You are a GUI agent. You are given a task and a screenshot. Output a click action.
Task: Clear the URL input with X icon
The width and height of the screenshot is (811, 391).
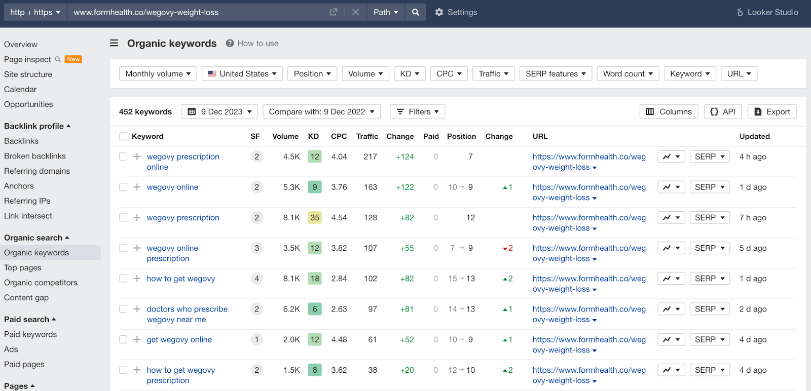click(356, 12)
